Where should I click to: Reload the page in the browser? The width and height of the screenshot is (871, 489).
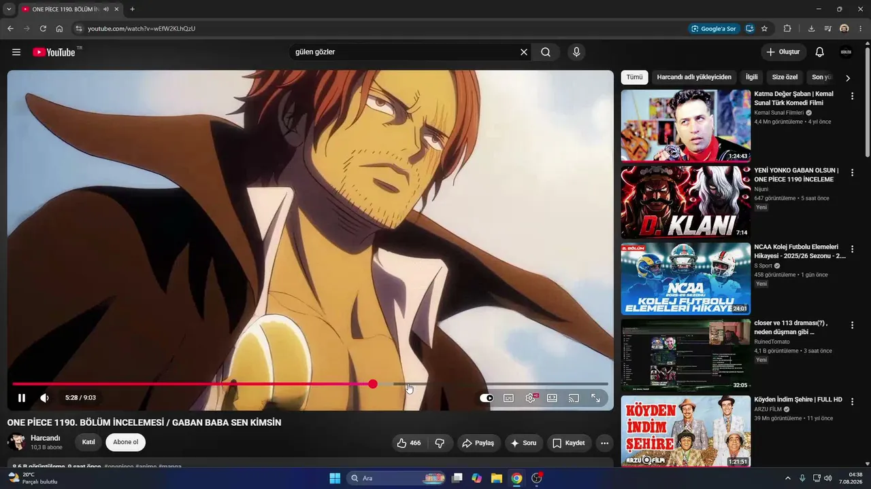pyautogui.click(x=43, y=29)
